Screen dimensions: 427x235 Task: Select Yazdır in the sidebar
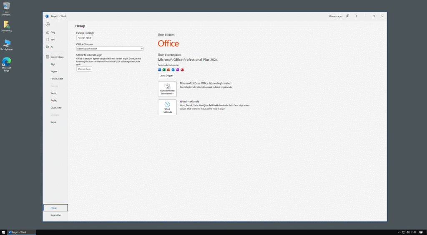click(55, 93)
